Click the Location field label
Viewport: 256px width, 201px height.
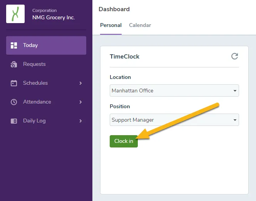(x=120, y=77)
